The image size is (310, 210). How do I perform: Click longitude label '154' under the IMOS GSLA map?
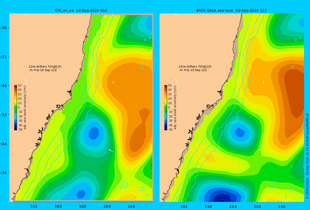pos(257,206)
